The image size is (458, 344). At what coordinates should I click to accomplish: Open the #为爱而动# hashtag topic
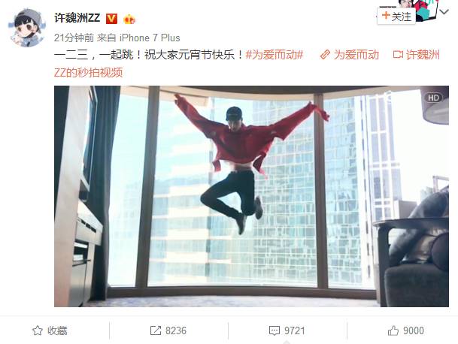[274, 55]
